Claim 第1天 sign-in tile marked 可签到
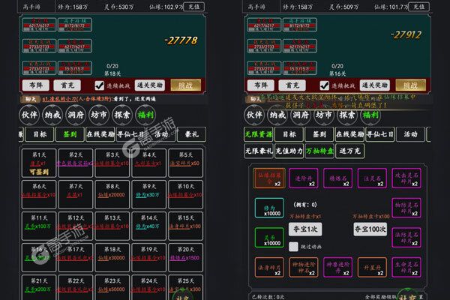450x300 pixels. click(39, 163)
